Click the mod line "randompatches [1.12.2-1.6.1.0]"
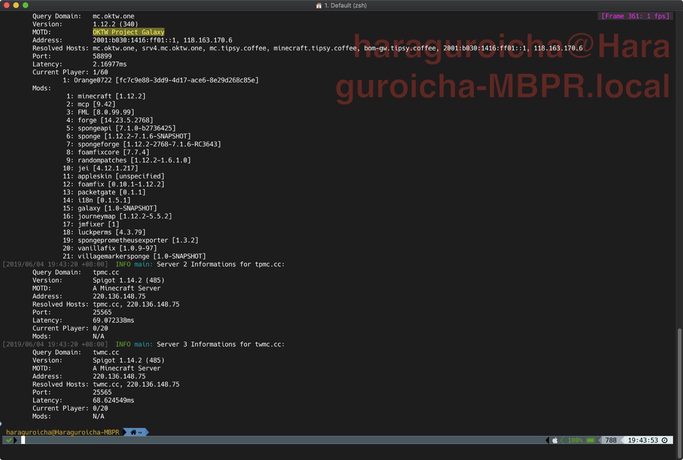 point(134,160)
